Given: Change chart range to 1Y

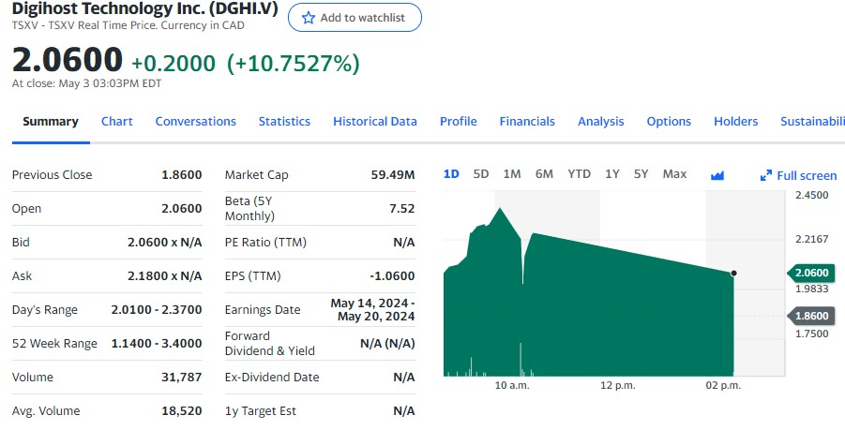Looking at the screenshot, I should pos(612,174).
